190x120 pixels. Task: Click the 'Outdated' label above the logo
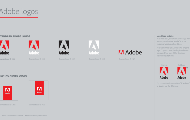pyautogui.click(x=181, y=65)
